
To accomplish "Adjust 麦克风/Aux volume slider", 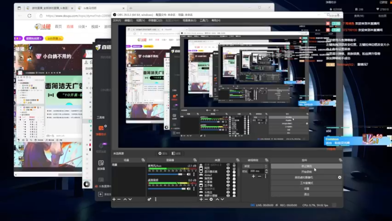I will [x=166, y=174].
